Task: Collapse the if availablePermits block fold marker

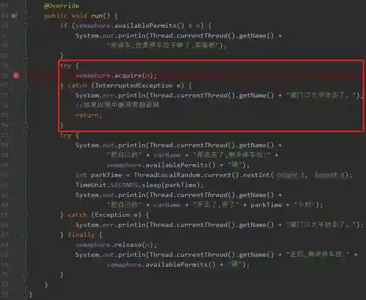Action: click(x=26, y=25)
